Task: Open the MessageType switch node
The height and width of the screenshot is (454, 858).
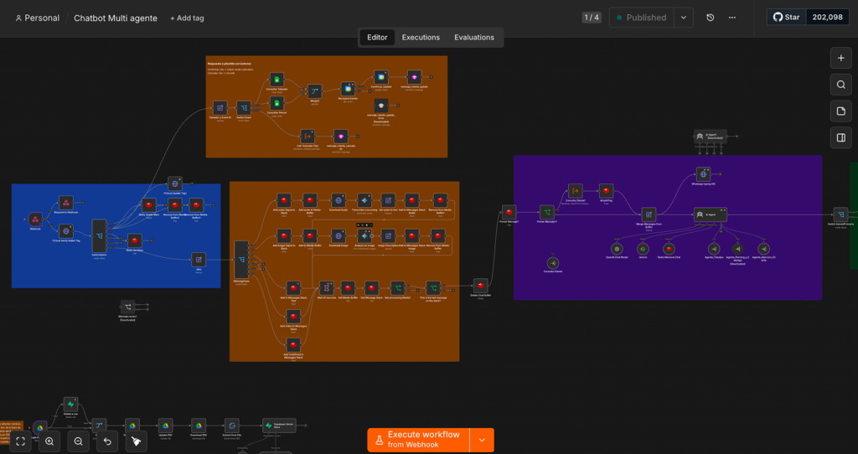Action: 241,260
